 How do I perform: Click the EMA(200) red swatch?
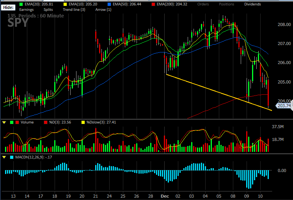click(x=153, y=4)
